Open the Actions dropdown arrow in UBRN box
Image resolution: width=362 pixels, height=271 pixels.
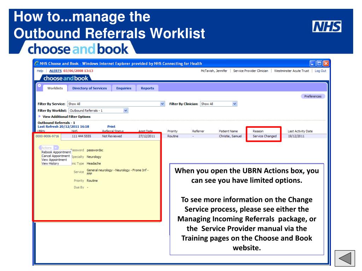pos(56,147)
